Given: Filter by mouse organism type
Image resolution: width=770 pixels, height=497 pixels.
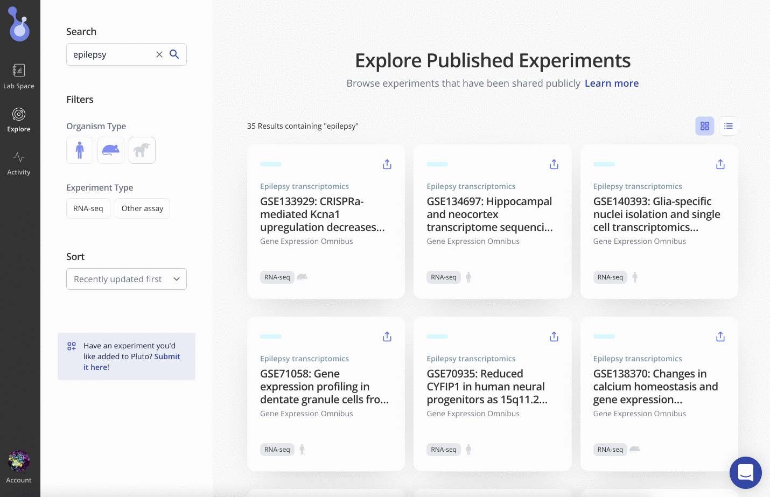Looking at the screenshot, I should pos(111,150).
